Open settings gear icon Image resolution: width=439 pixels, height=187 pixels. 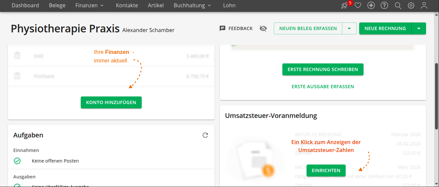[x=411, y=5]
